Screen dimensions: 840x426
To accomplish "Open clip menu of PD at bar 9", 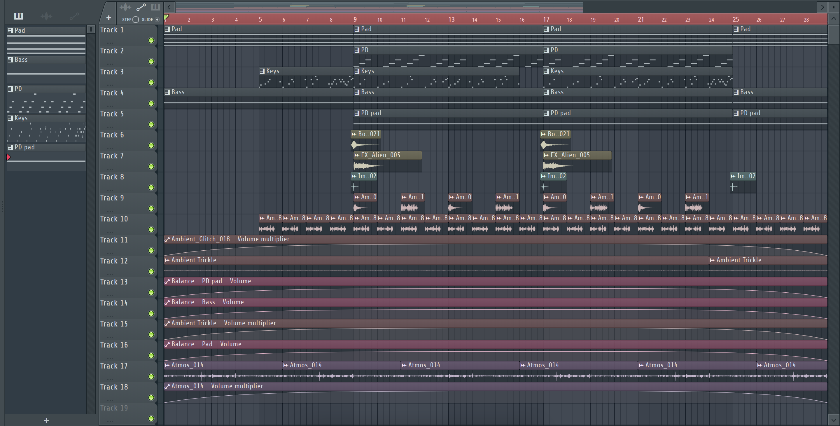I will pos(357,50).
